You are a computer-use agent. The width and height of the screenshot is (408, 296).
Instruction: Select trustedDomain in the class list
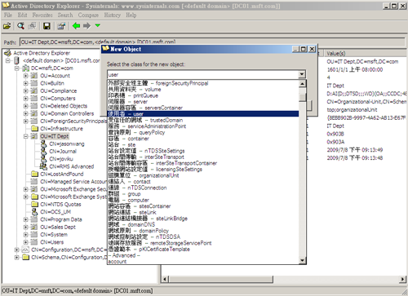click(x=203, y=120)
